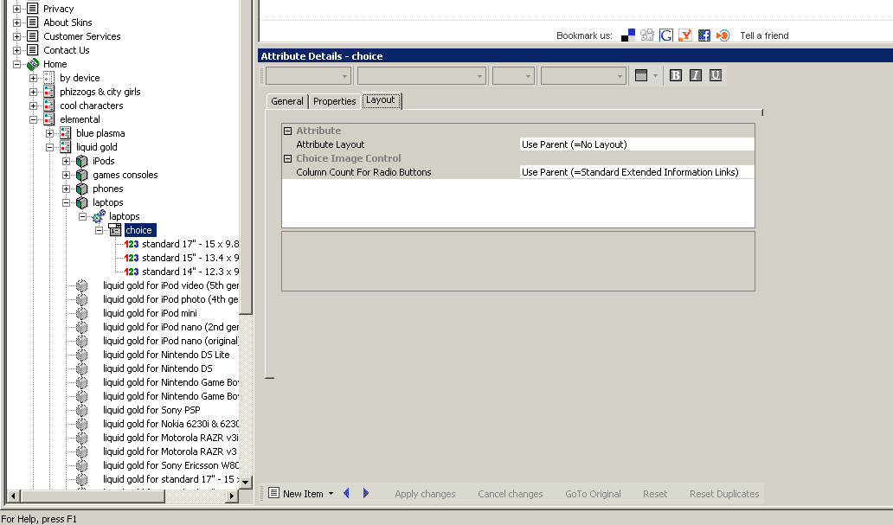Screen dimensions: 893x525
Task: Click the Yahoo bookmark icon
Action: pyautogui.click(x=684, y=35)
